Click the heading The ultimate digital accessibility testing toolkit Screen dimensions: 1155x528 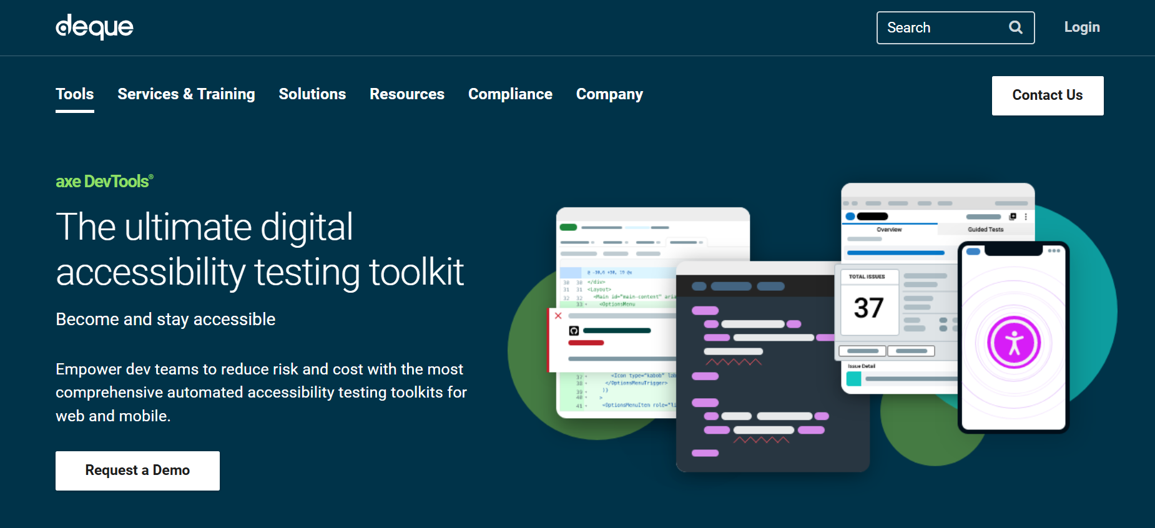(x=260, y=249)
